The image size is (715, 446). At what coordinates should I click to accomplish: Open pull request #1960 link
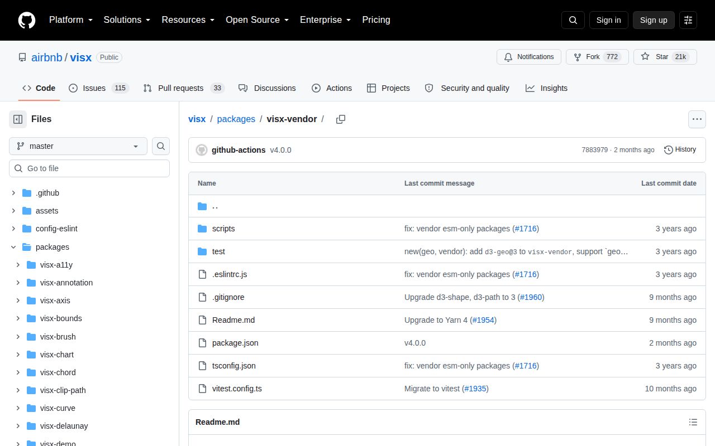(x=531, y=297)
